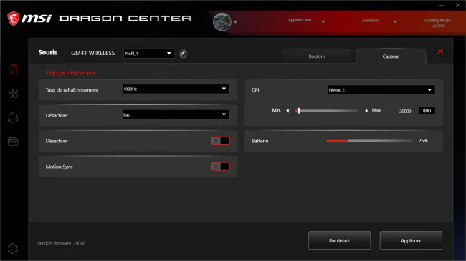Toggle the Désactiver switch

pos(221,141)
